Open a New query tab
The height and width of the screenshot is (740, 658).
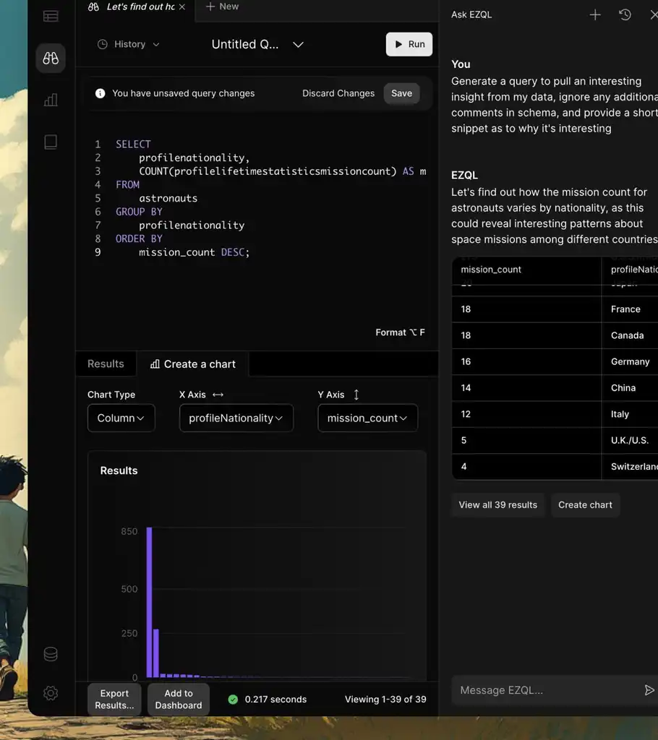click(x=222, y=7)
